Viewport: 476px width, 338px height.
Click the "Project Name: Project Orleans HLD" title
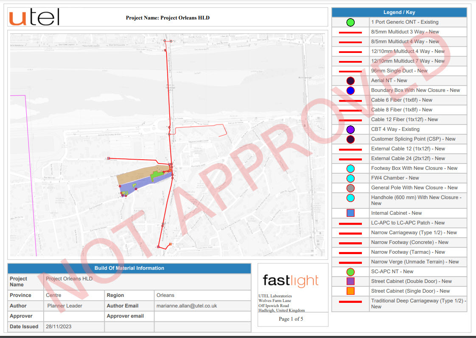pos(168,18)
